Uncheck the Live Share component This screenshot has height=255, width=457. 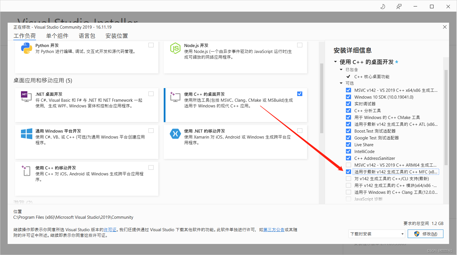tap(348, 144)
